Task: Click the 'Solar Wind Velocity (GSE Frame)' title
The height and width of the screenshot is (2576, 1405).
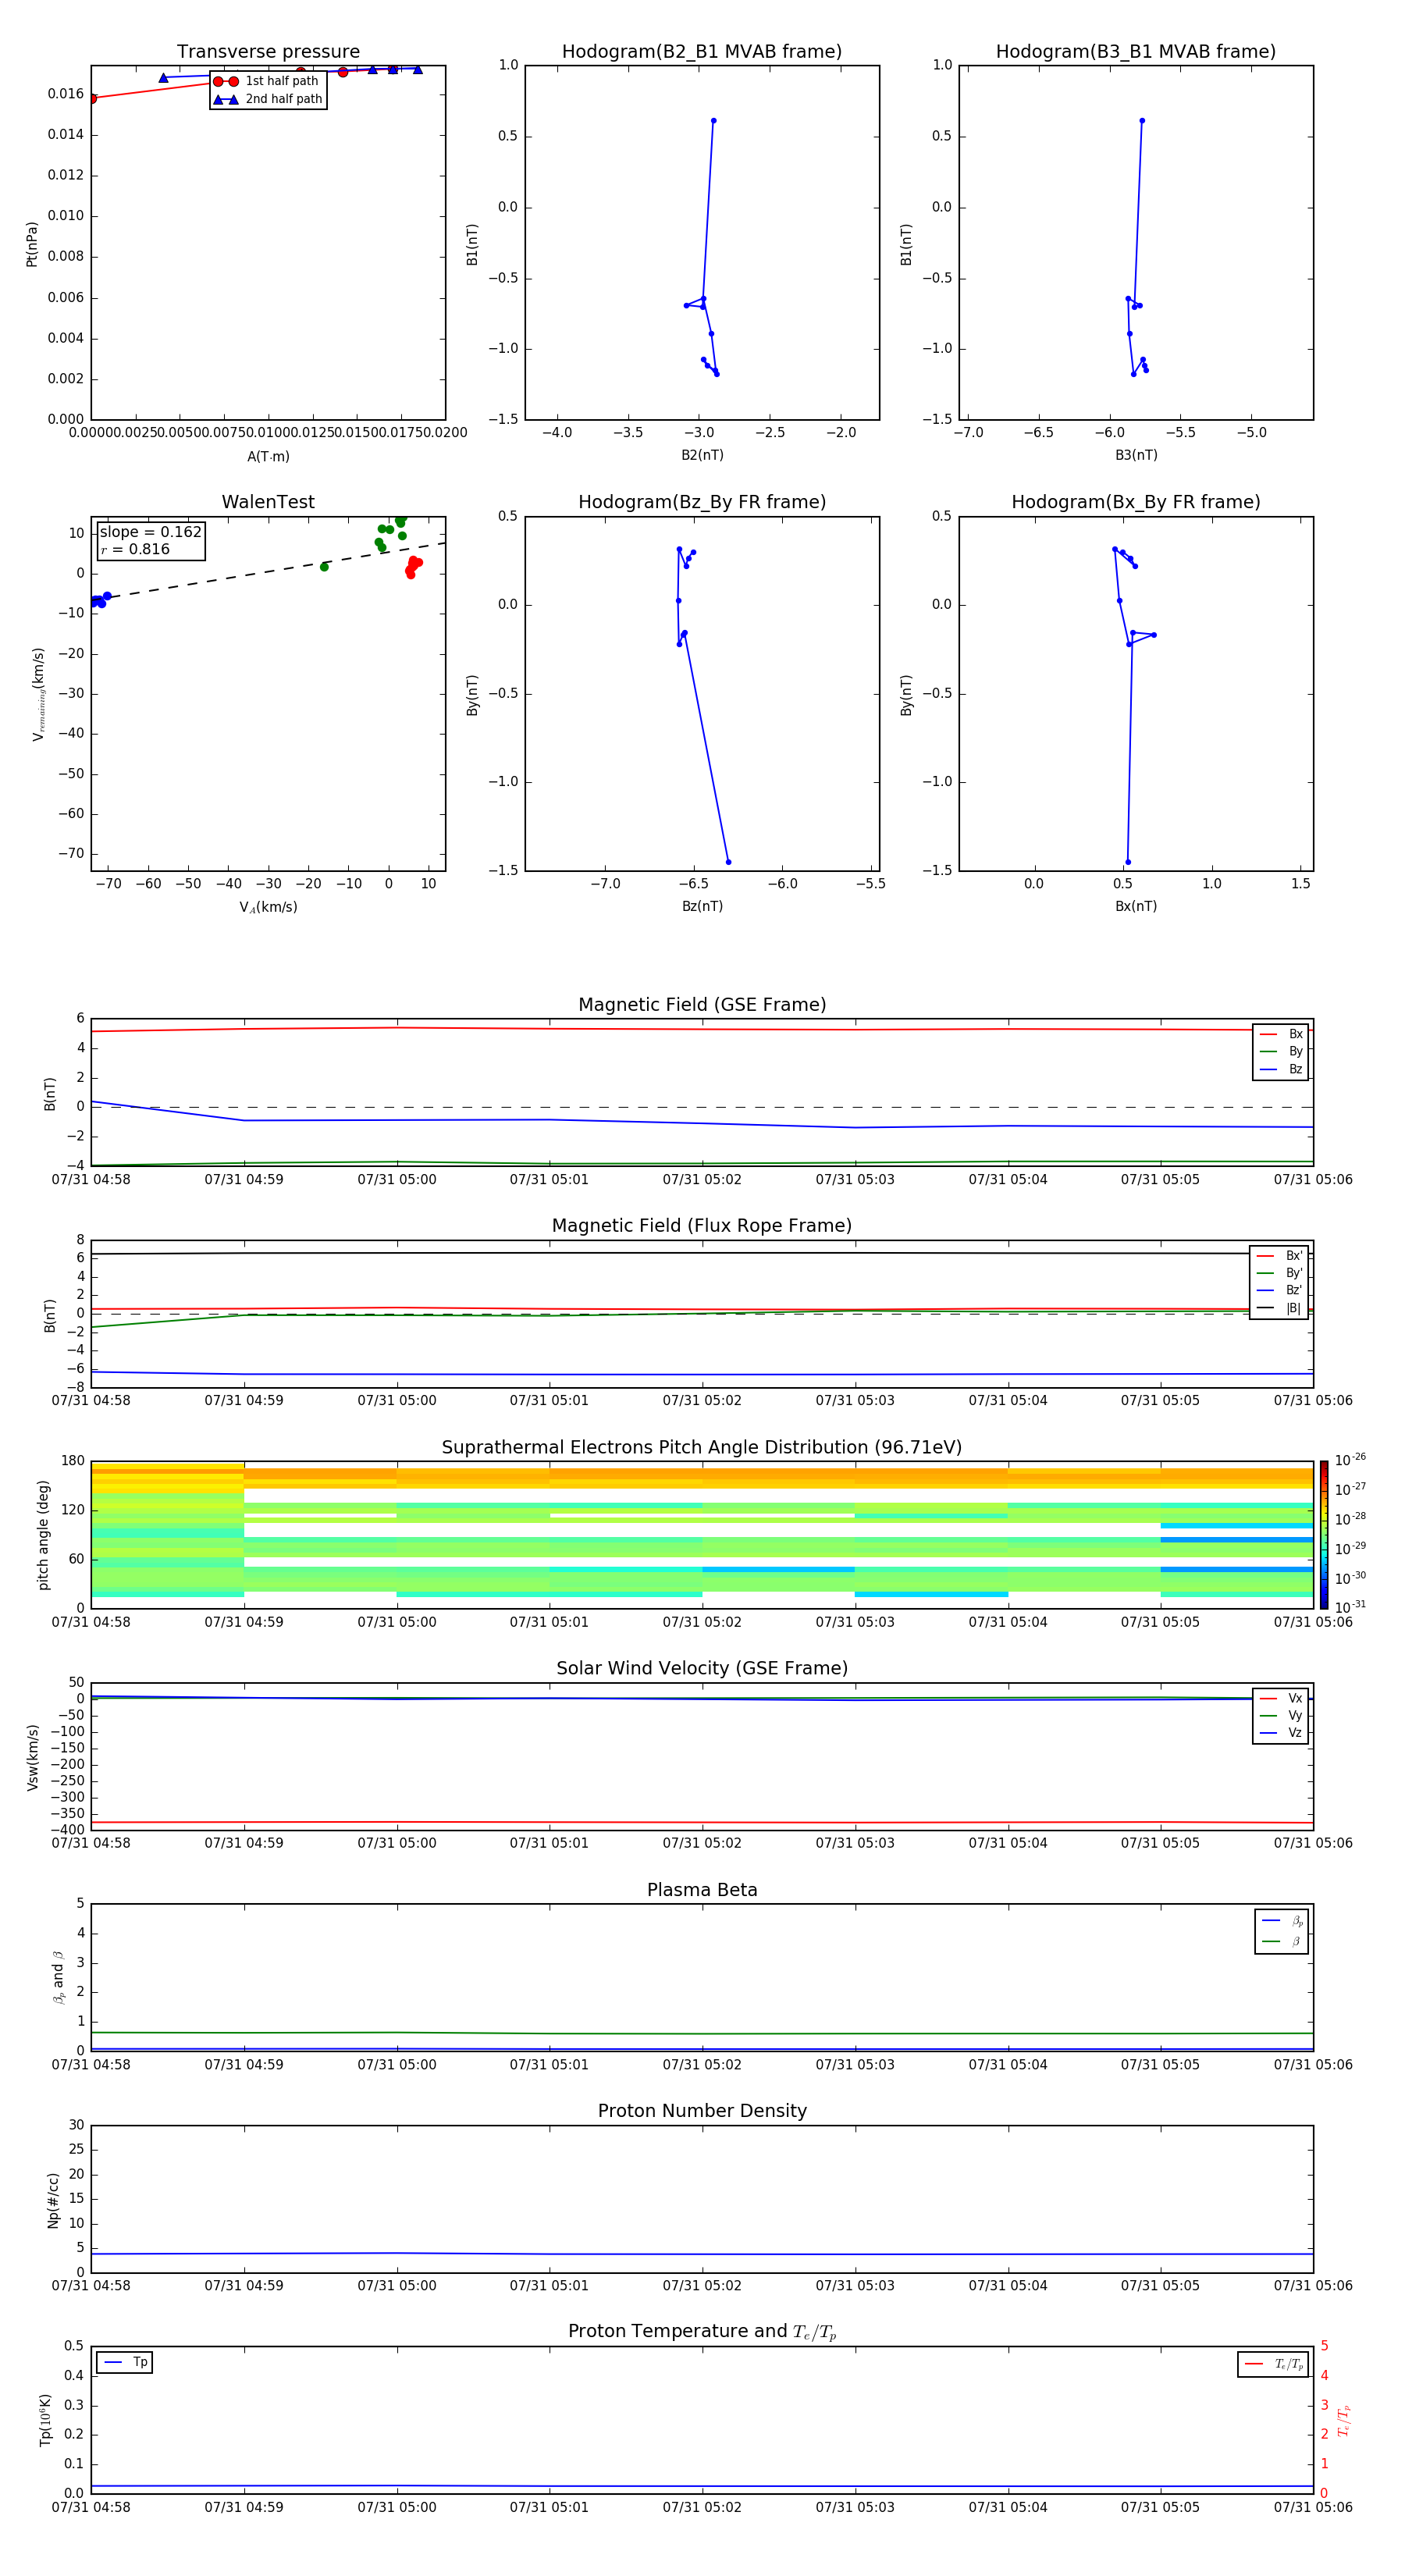Action: click(702, 1668)
